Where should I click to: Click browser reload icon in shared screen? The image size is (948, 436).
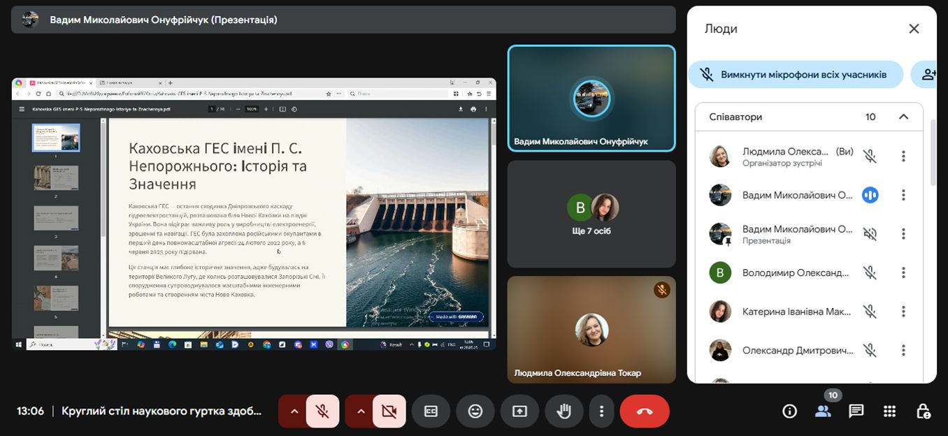coord(38,94)
